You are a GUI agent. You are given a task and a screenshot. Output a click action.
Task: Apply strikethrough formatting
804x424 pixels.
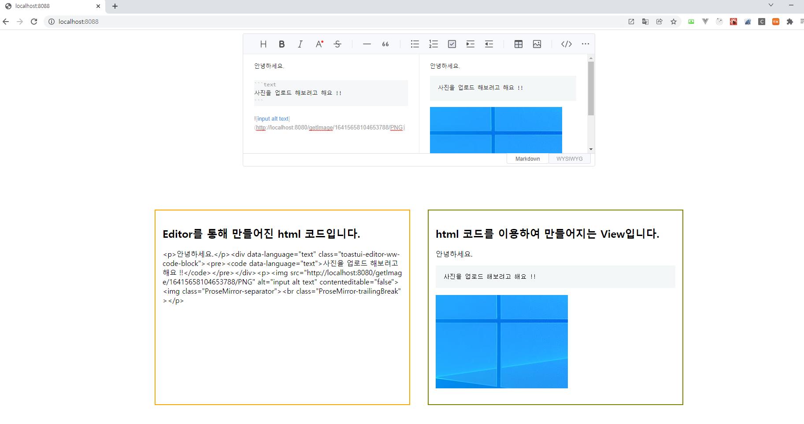pyautogui.click(x=337, y=44)
